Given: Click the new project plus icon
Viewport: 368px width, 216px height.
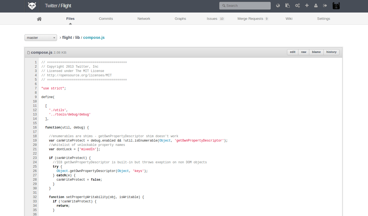Looking at the screenshot, I should click(x=307, y=5).
